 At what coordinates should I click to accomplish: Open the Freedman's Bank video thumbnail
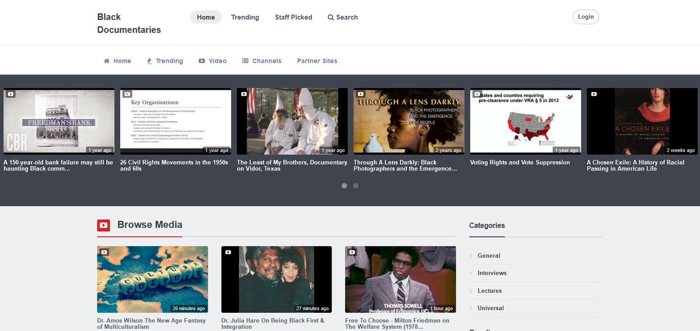(59, 121)
